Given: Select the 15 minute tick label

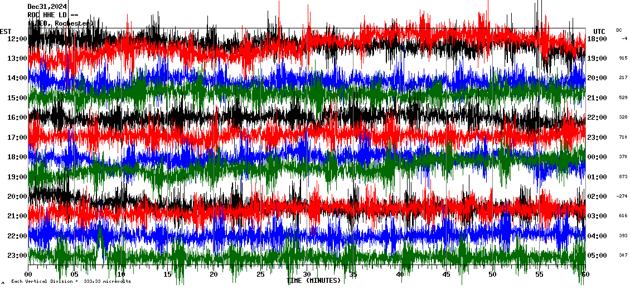Looking at the screenshot, I should tap(168, 275).
